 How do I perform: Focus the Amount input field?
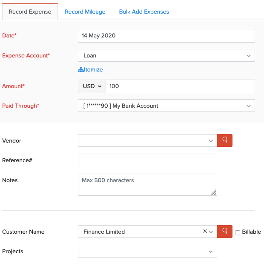(x=180, y=86)
